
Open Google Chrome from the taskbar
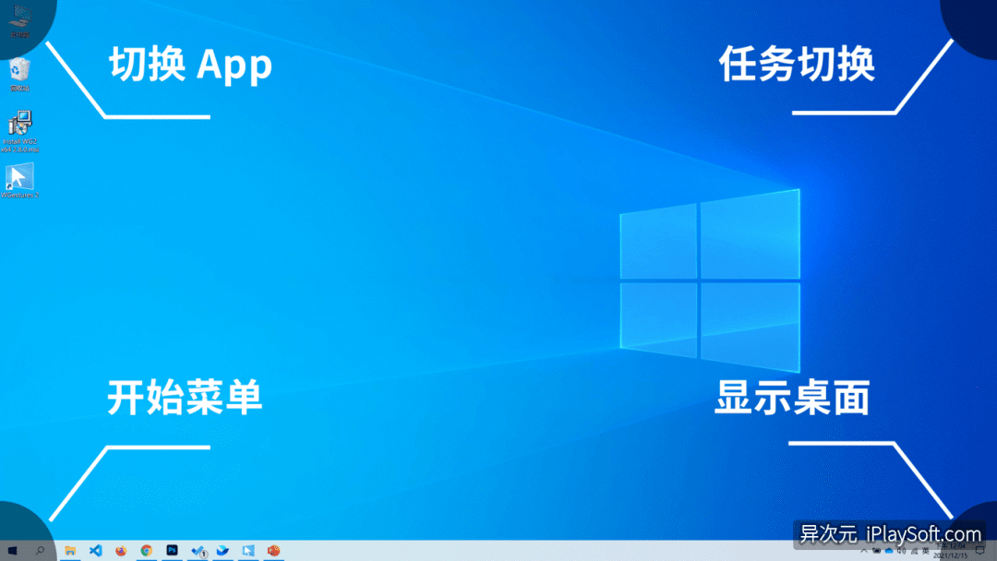coord(146,550)
